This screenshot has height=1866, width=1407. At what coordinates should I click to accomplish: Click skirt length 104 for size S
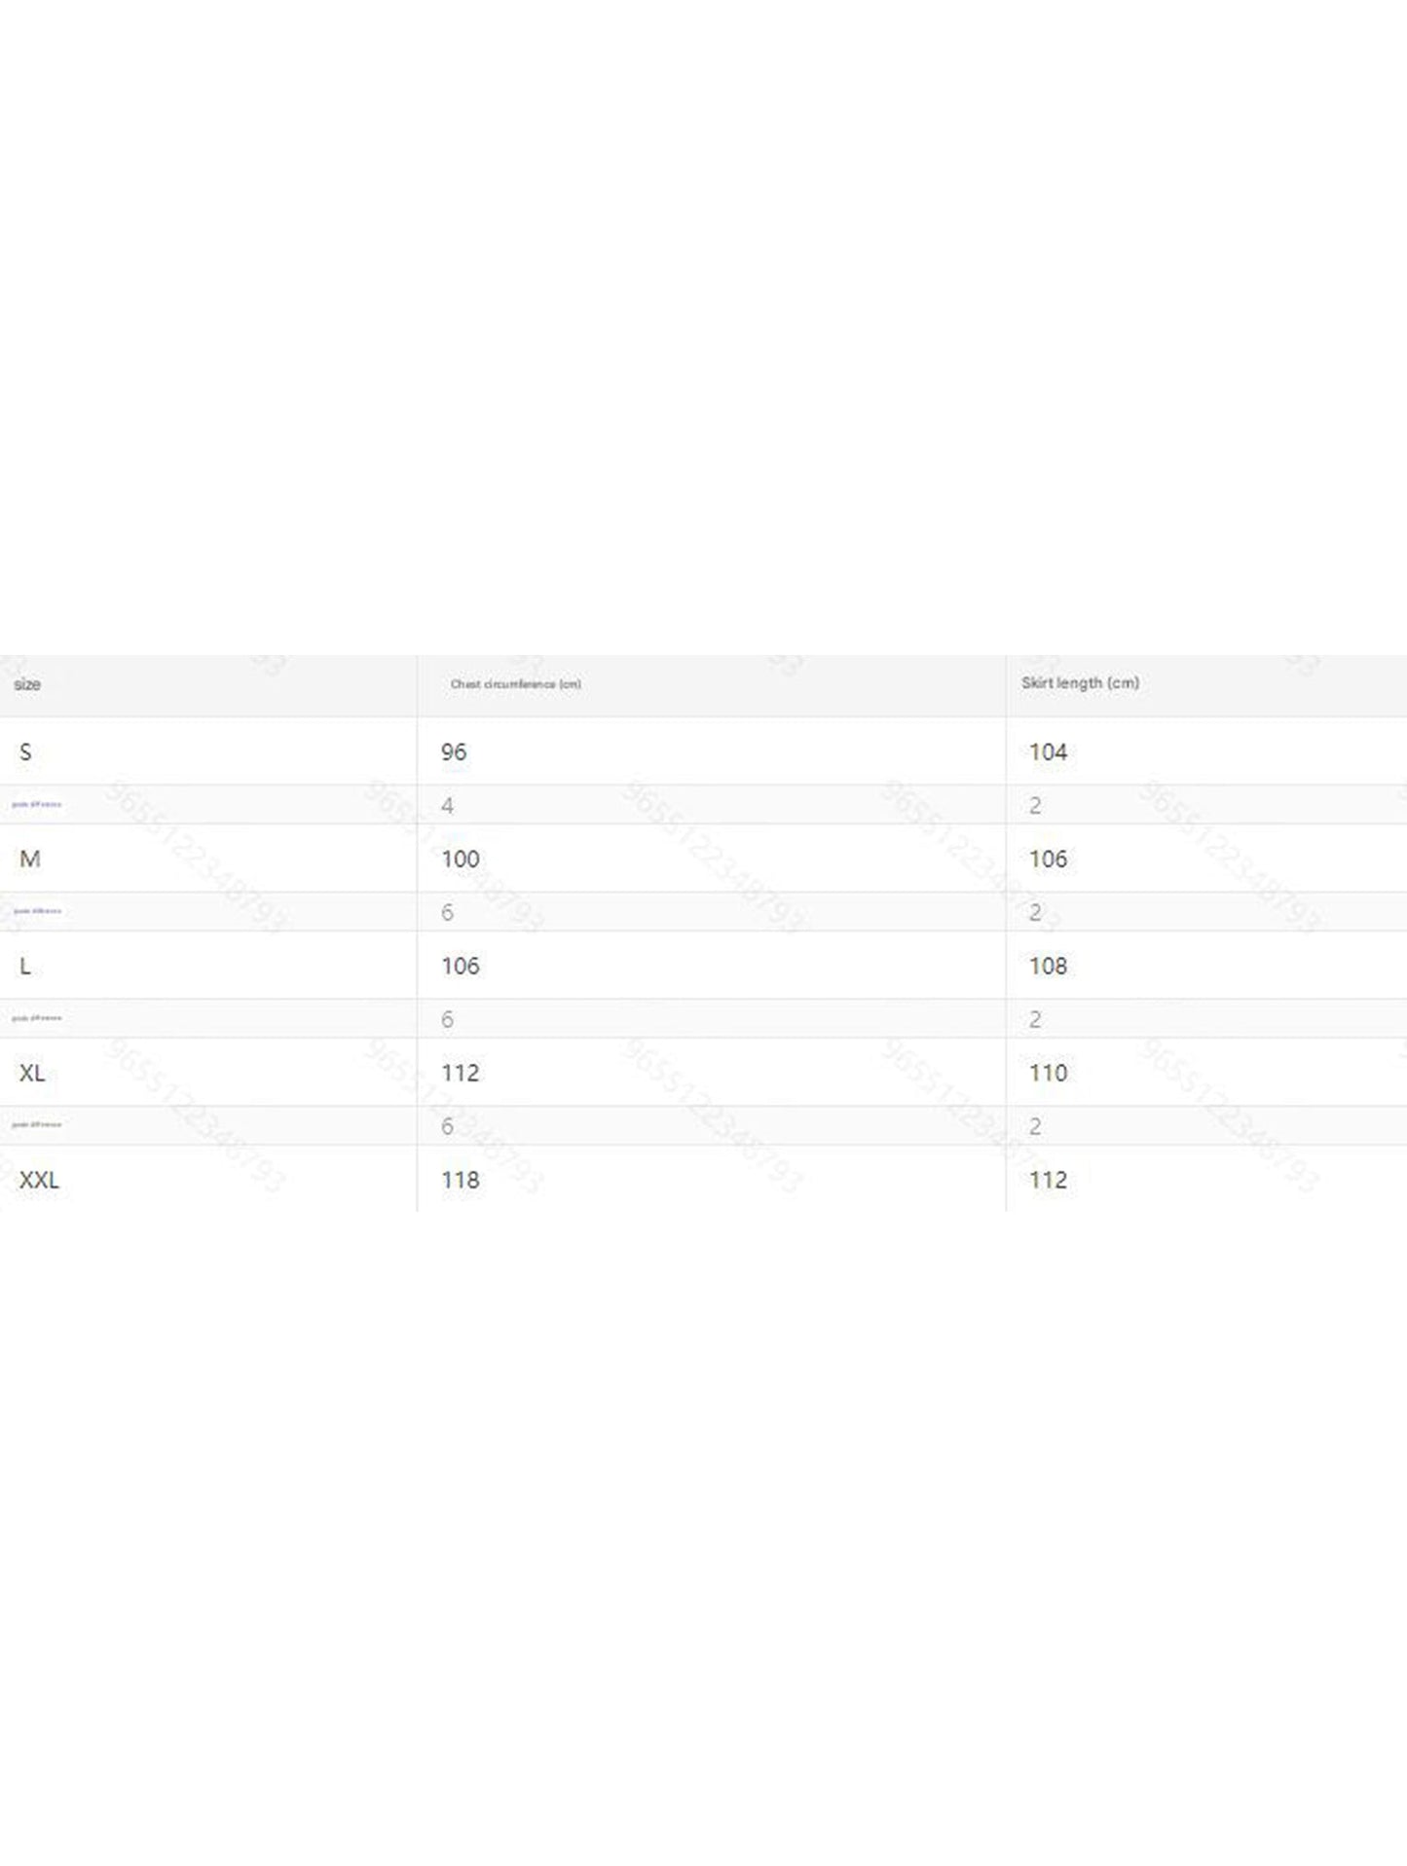[1048, 751]
